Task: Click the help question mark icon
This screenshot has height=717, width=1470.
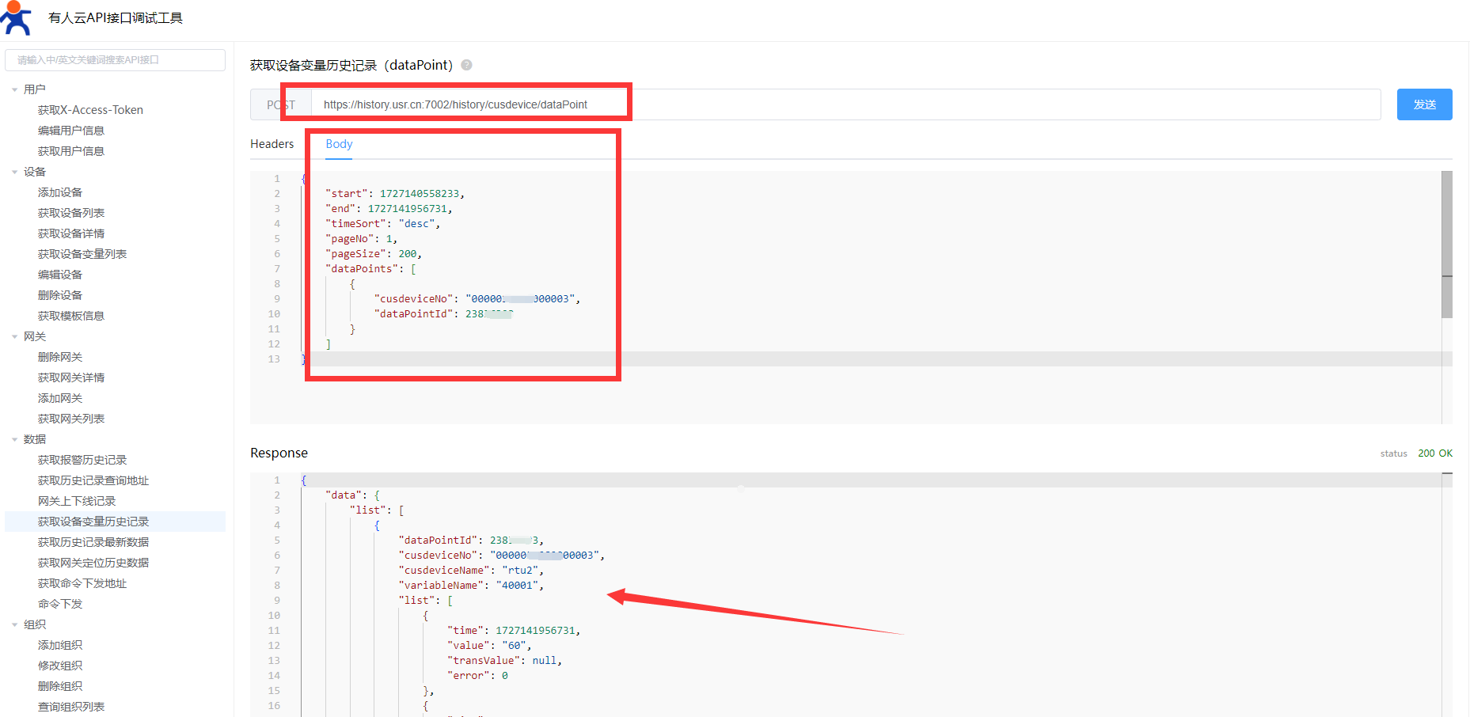Action: coord(467,65)
